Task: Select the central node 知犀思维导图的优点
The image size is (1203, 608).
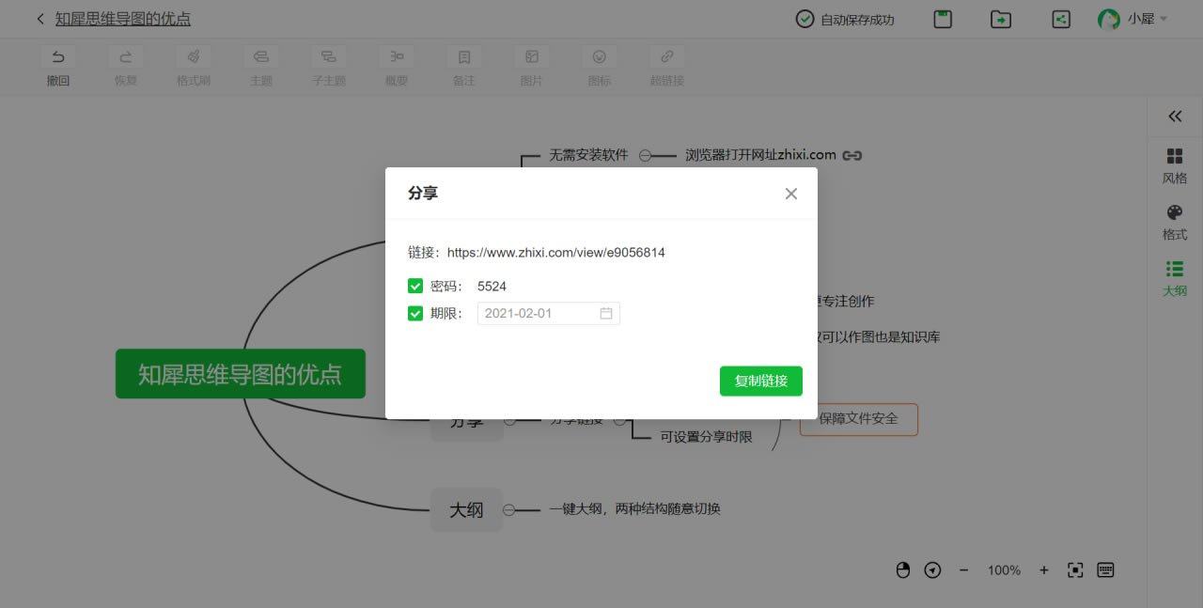Action: tap(241, 374)
